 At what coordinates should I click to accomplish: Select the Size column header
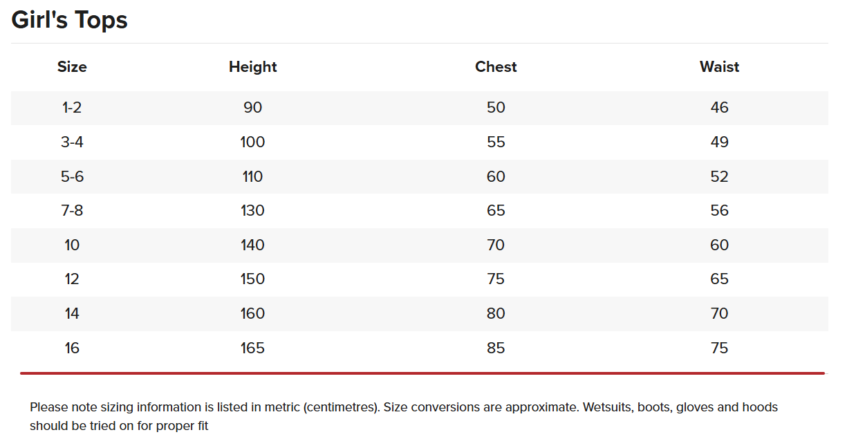72,67
